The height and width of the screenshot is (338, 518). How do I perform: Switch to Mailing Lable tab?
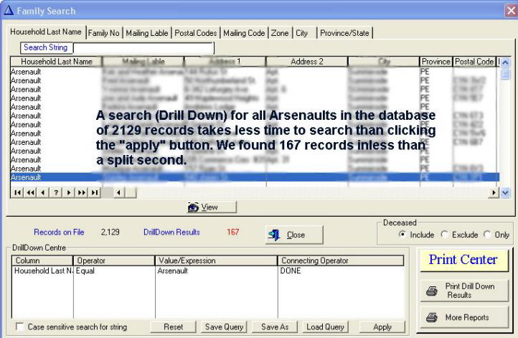click(147, 33)
